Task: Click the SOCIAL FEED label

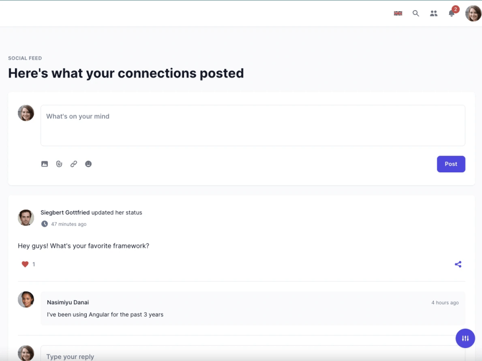Action: 25,58
